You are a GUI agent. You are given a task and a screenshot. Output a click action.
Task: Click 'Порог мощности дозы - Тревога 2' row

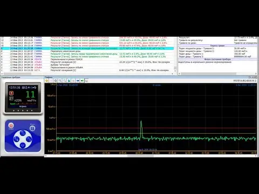217,51
